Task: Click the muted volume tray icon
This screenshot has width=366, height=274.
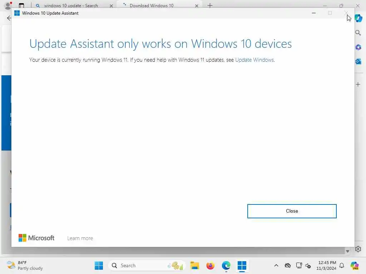Action: pos(308,265)
